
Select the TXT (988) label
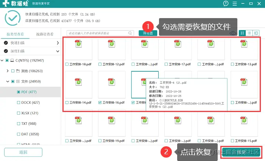click(x=29, y=124)
